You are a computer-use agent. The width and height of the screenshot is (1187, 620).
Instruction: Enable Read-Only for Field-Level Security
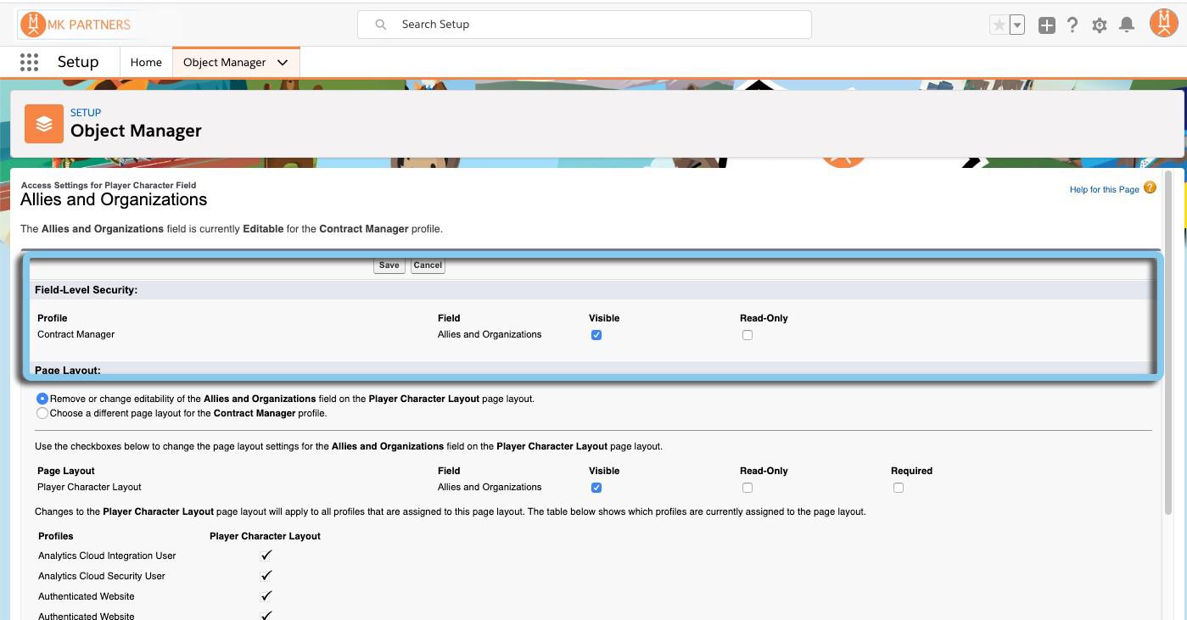tap(747, 335)
